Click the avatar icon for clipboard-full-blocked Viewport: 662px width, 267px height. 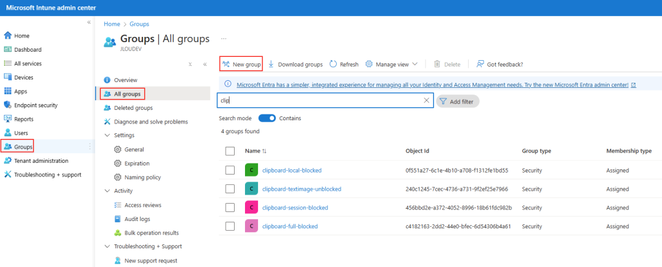click(251, 226)
